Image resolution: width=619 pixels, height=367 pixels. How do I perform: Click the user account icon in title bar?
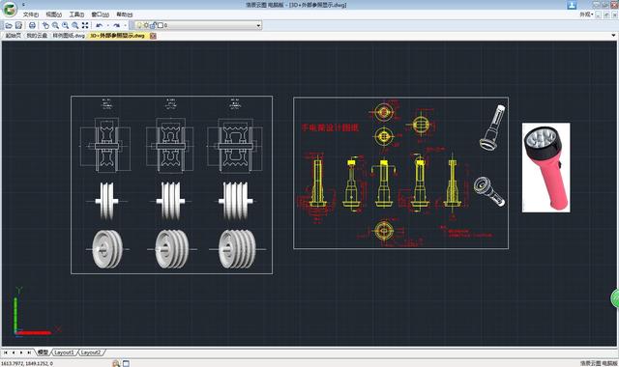pyautogui.click(x=572, y=5)
